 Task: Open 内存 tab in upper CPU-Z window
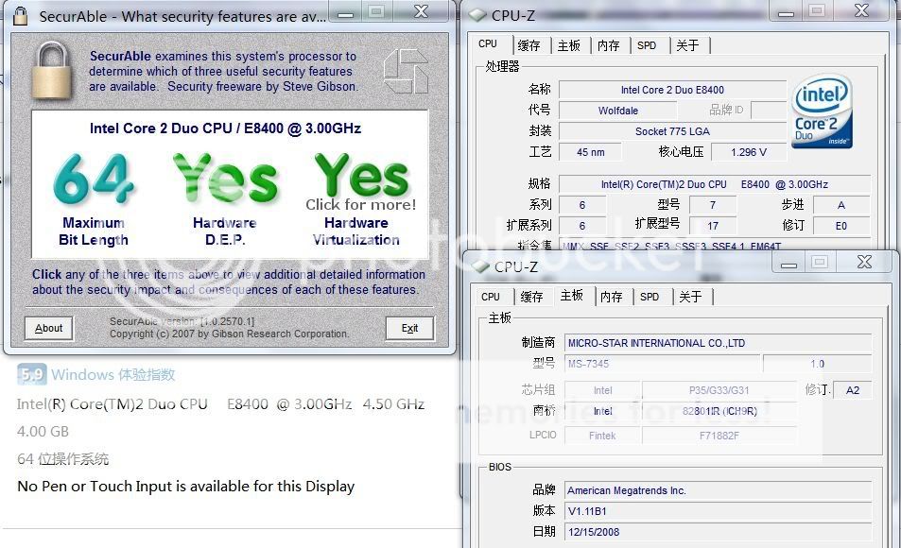pos(609,45)
